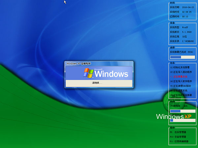Screen dimensions: 198x148
Task: Click the memory usage bar below the CPU bar
Action: click(x=182, y=120)
